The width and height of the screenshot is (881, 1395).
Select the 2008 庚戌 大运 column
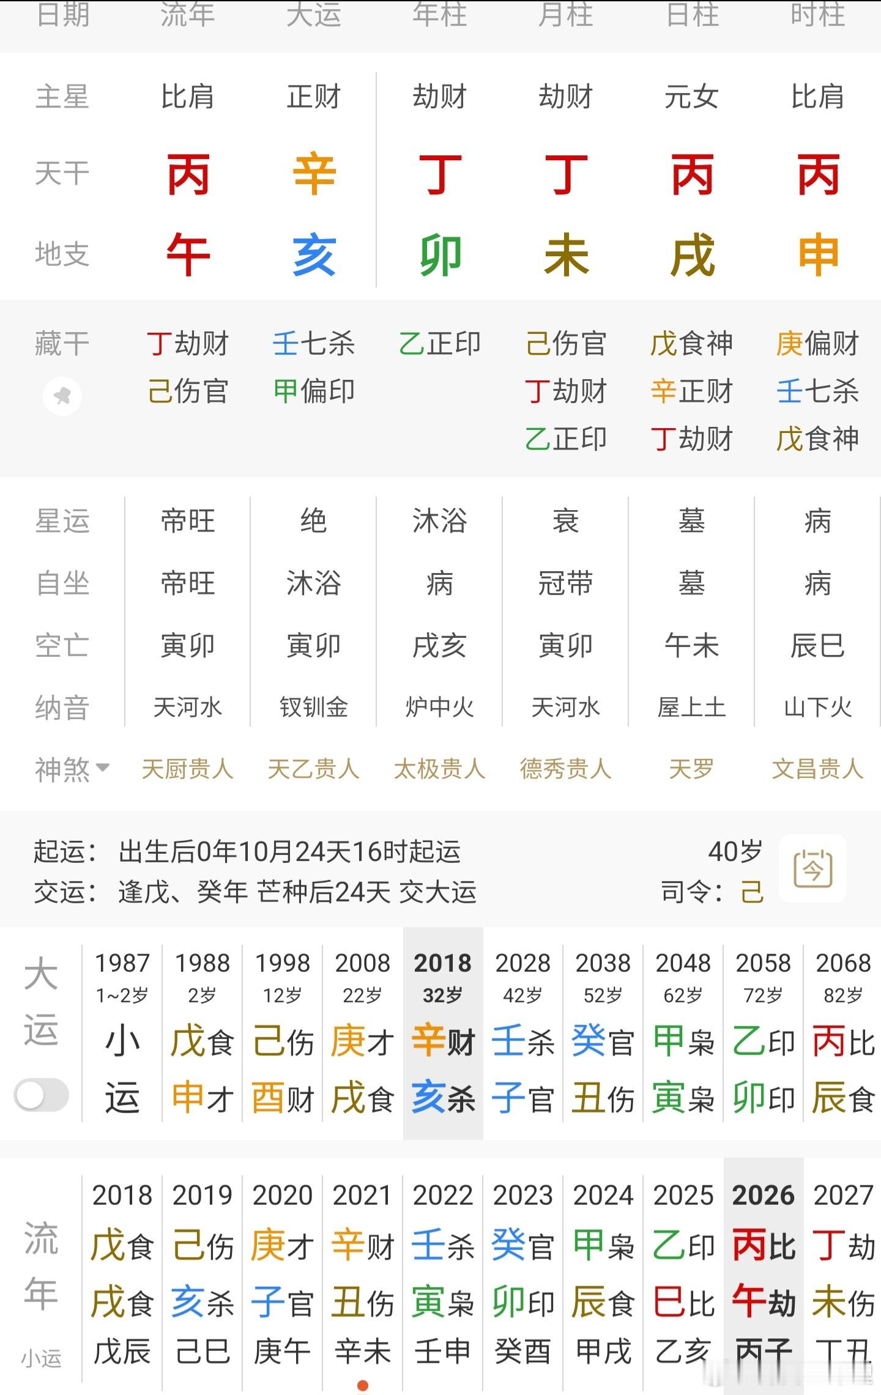click(x=362, y=1035)
